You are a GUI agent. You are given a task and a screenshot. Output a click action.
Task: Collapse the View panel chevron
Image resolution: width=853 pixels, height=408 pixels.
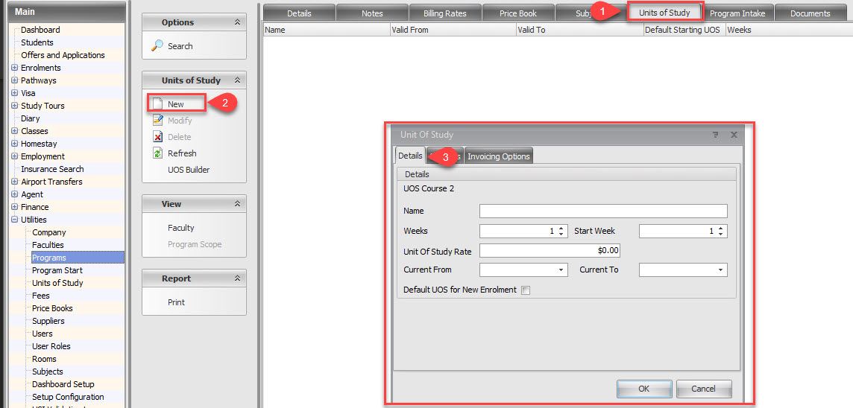(237, 204)
